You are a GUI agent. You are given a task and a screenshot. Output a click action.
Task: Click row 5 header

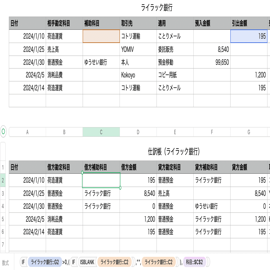[3, 219]
